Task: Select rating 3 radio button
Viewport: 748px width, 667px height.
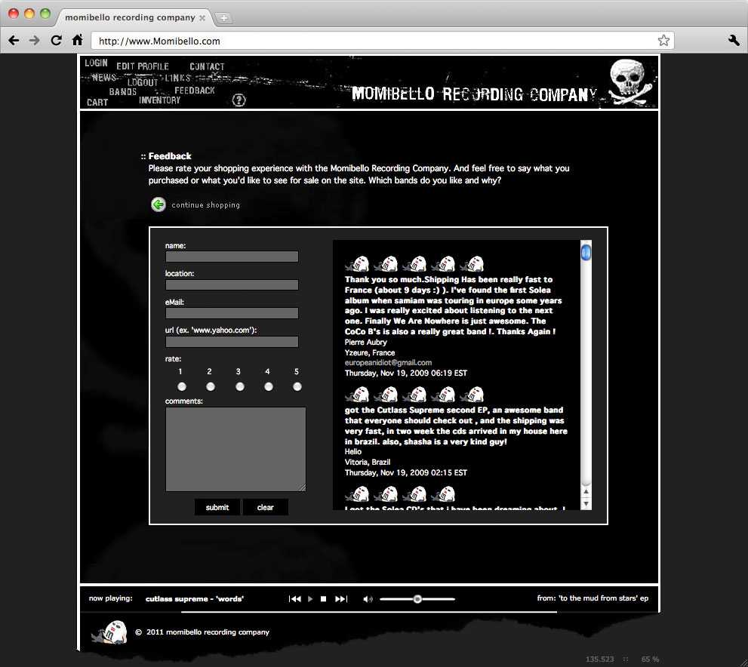Action: (x=239, y=386)
